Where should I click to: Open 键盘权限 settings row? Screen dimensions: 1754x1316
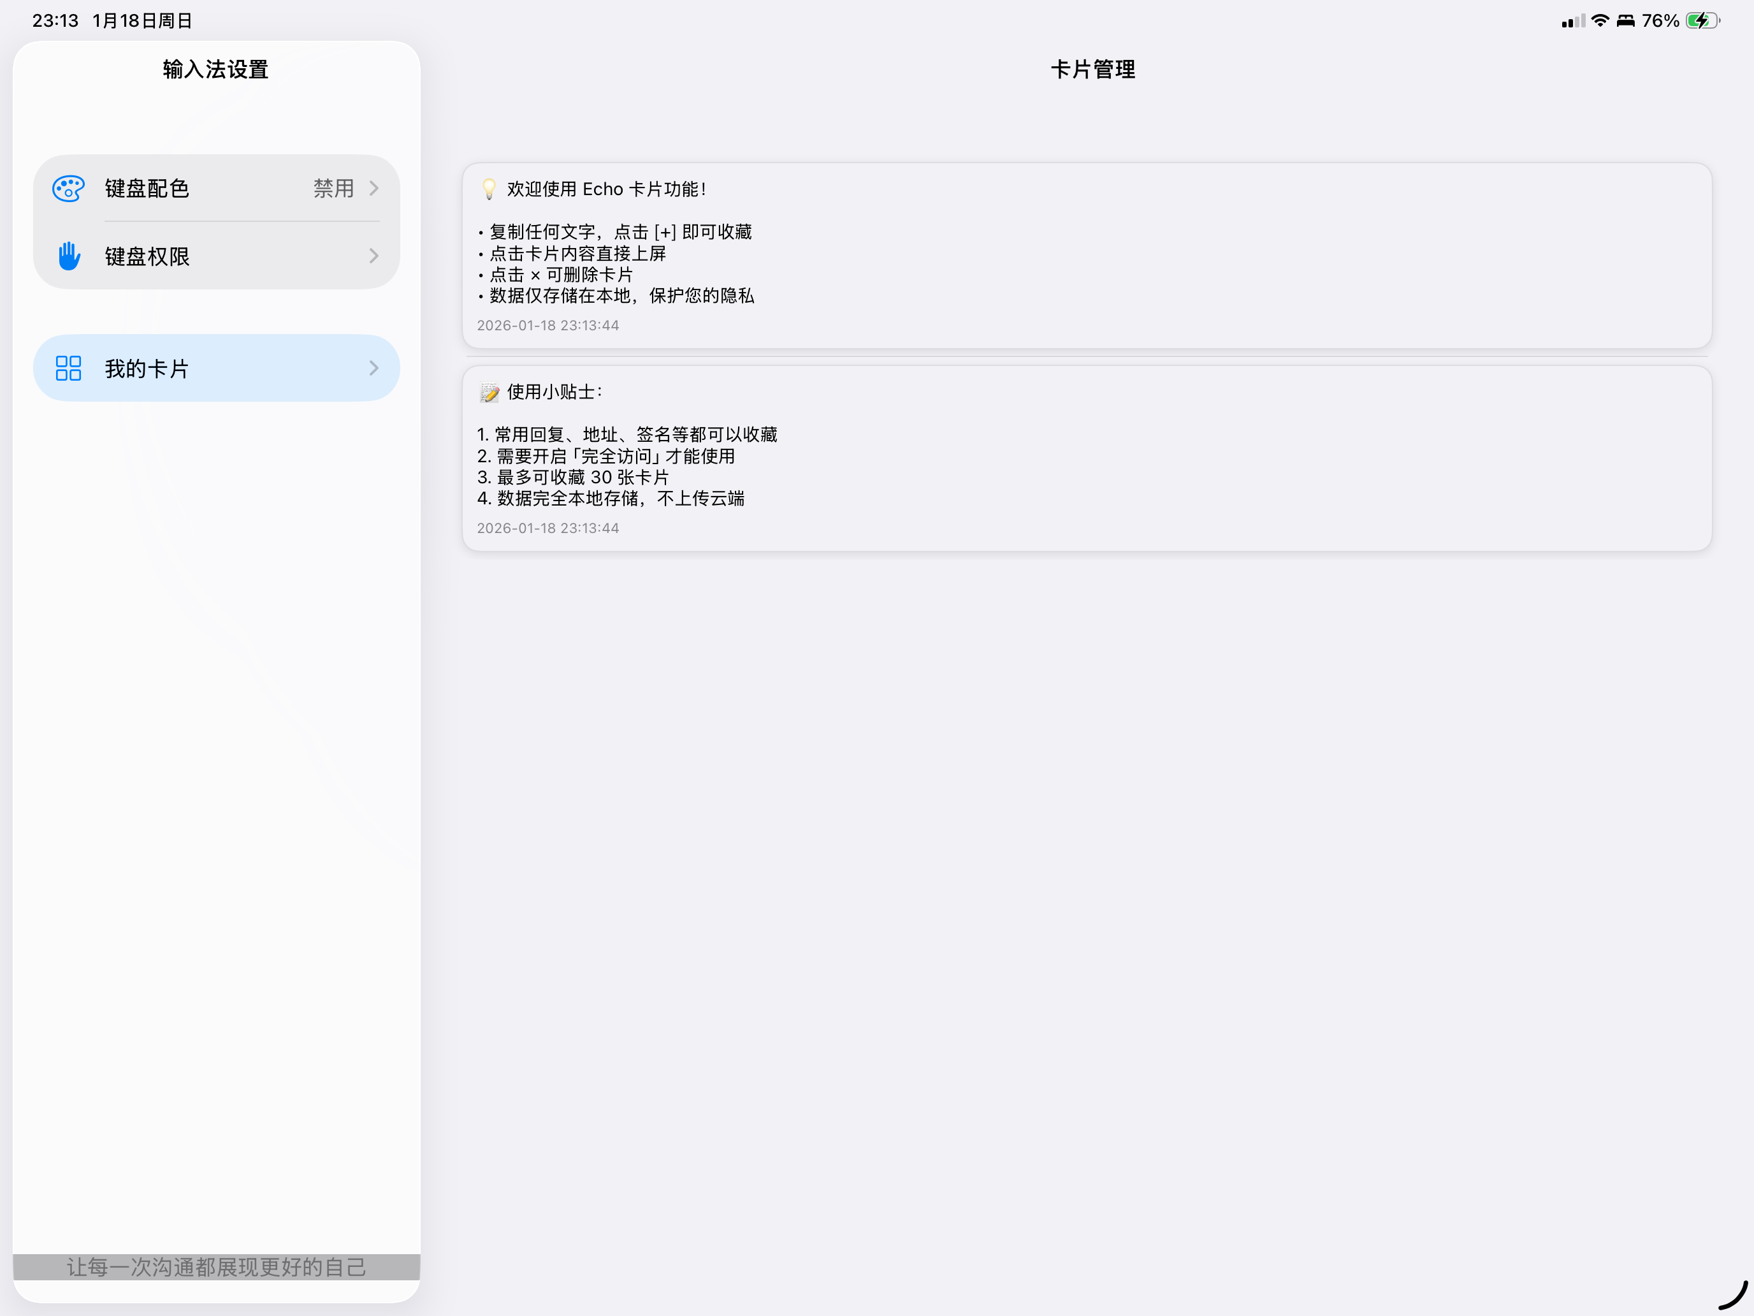pyautogui.click(x=217, y=256)
